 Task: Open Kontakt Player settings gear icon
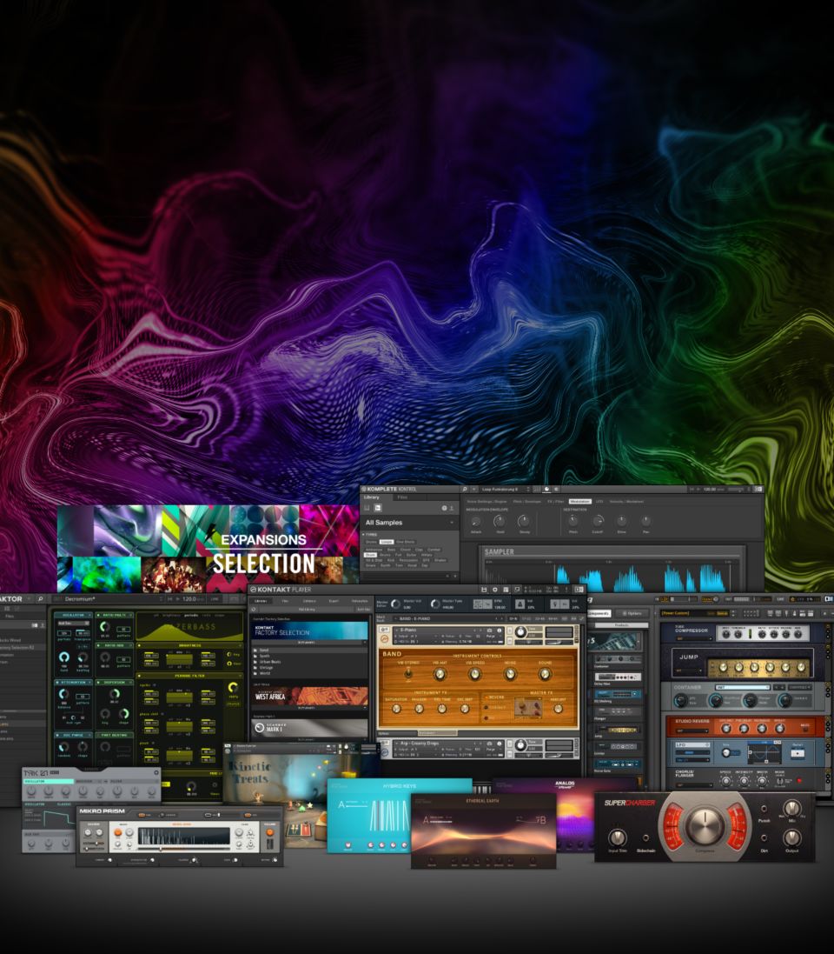click(494, 590)
